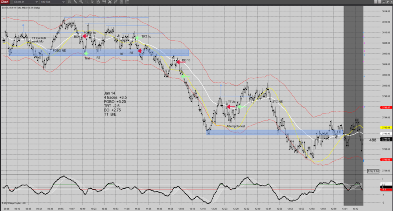Select the red Chart tab

pos(5,2)
